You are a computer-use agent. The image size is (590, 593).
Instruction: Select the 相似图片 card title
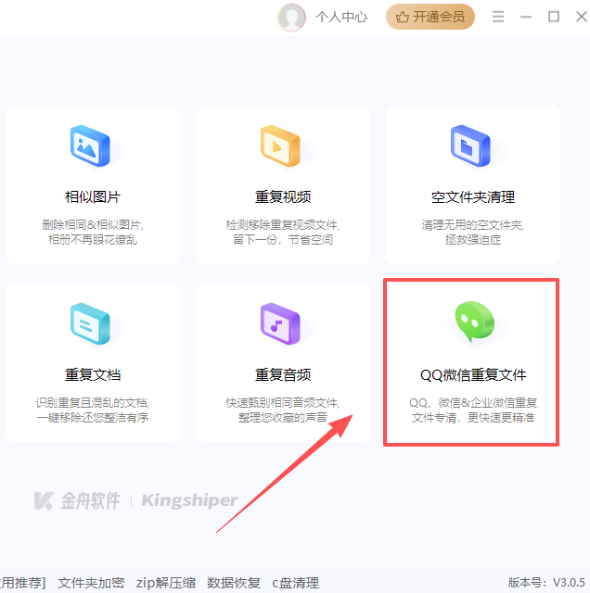pyautogui.click(x=92, y=197)
